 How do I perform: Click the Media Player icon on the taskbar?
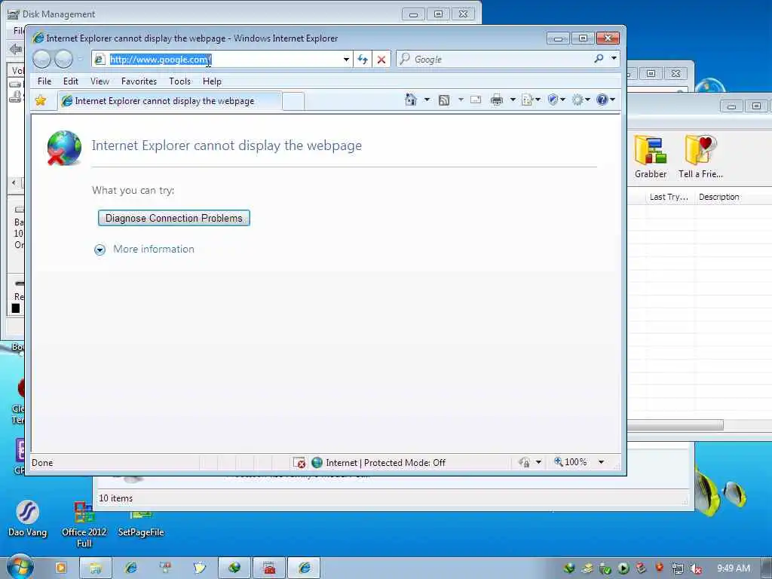coord(61,568)
